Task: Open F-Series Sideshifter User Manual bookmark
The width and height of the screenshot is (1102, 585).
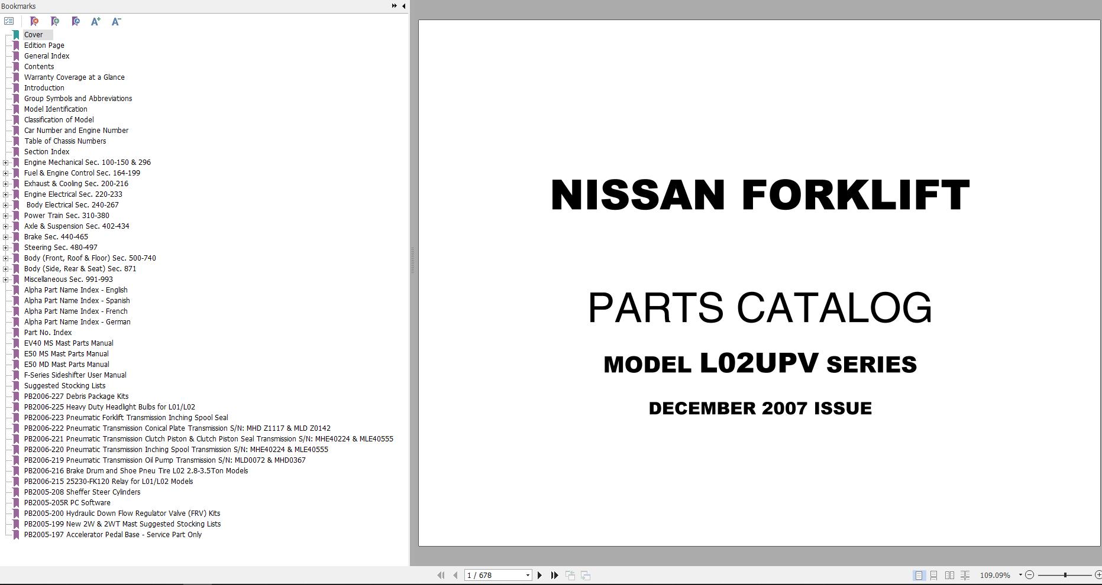Action: [75, 375]
